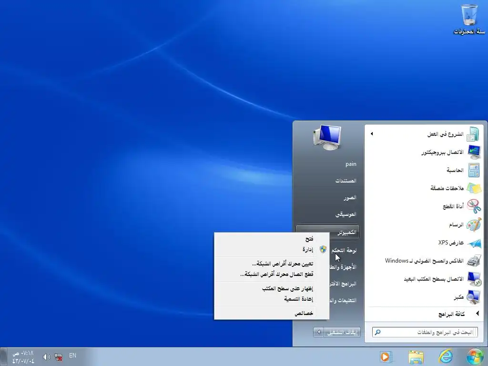Click the user account computer picture

[x=327, y=138]
